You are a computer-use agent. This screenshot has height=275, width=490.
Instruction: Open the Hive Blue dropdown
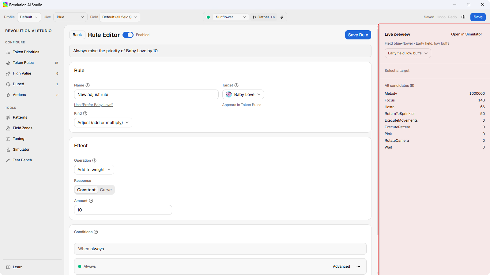[x=70, y=17]
